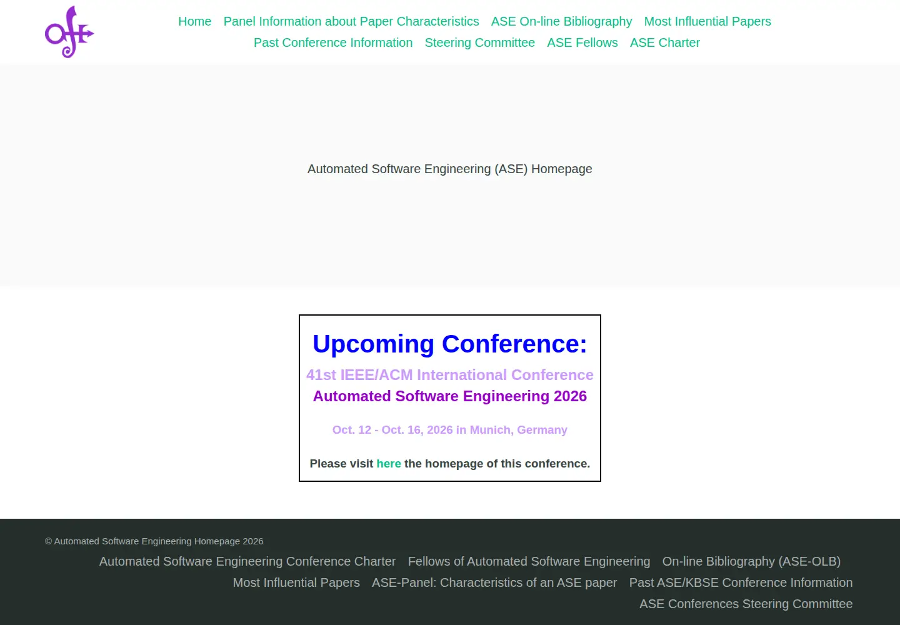The height and width of the screenshot is (625, 900).
Task: Select Past Conference Information in top menu
Action: tap(333, 42)
